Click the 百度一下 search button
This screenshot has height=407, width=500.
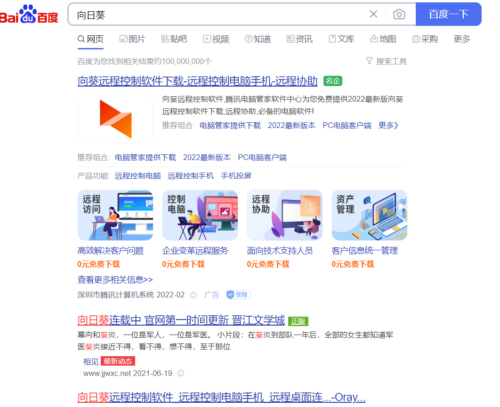click(448, 14)
